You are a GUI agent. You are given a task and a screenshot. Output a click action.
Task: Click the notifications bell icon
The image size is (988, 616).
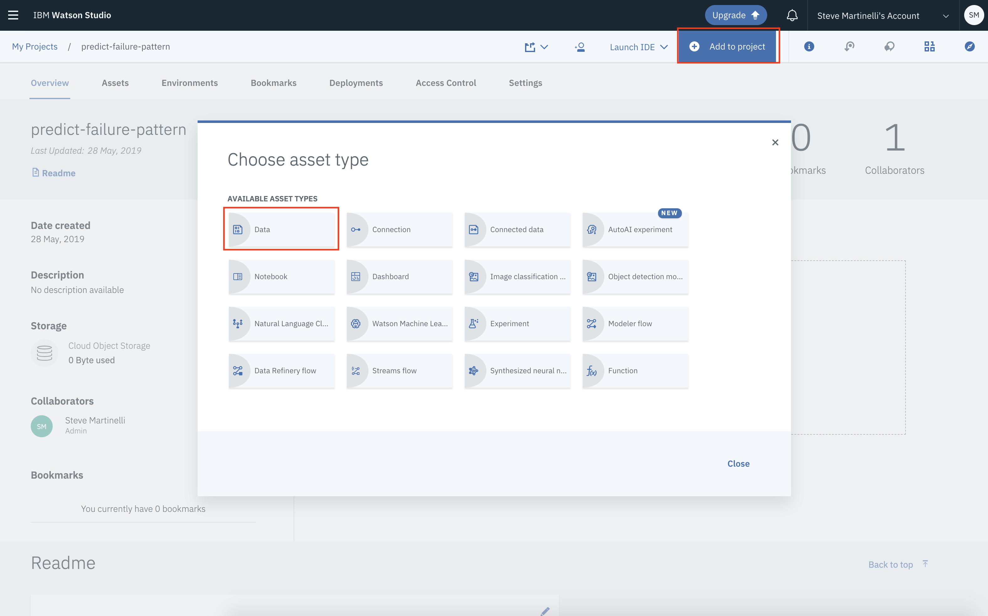pyautogui.click(x=792, y=15)
